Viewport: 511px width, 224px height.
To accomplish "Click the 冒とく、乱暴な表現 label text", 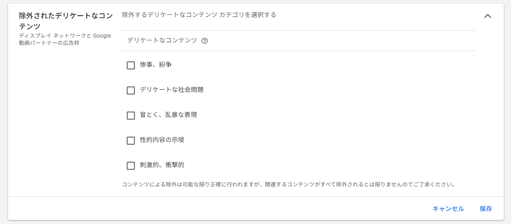I will click(168, 115).
